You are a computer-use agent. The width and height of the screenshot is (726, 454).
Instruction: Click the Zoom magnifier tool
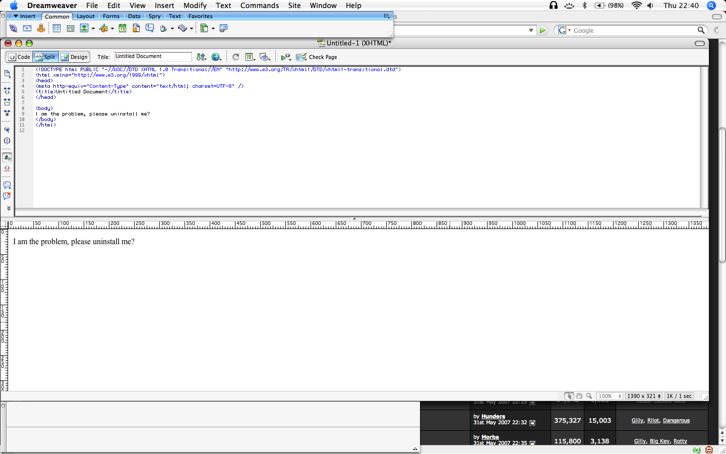(589, 396)
